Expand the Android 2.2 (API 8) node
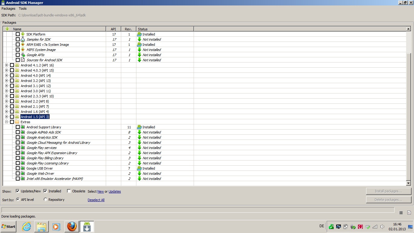 tap(6, 101)
